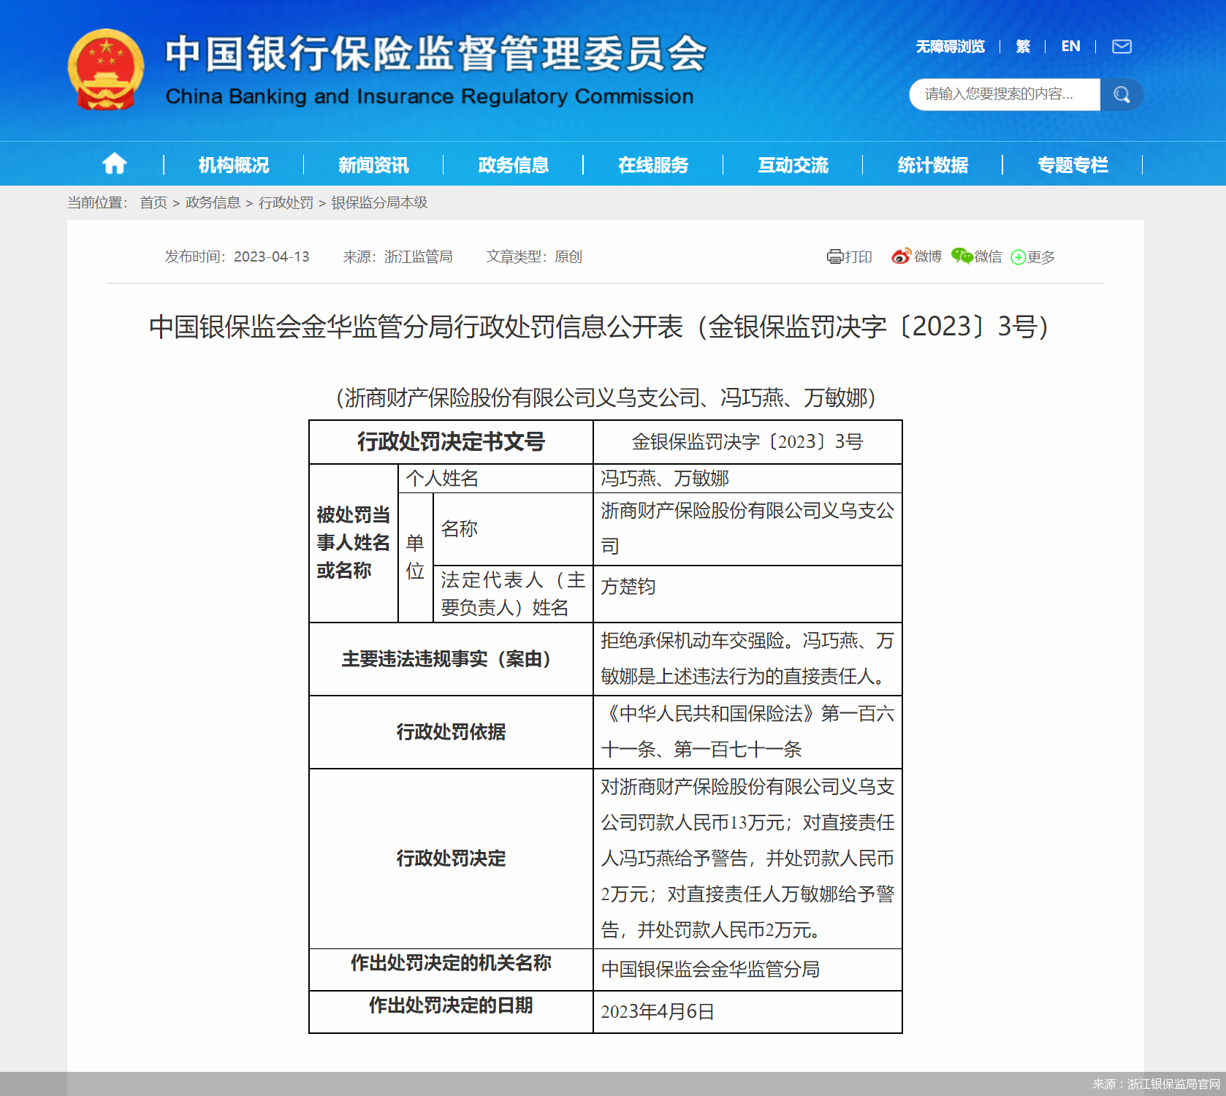Screen dimensions: 1226x1096
Task: Select the home icon in navigation bar
Action: pyautogui.click(x=114, y=164)
